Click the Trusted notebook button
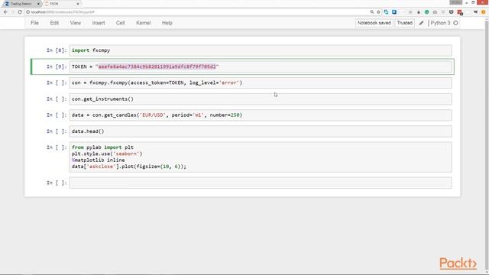This screenshot has height=275, width=489. coord(404,23)
